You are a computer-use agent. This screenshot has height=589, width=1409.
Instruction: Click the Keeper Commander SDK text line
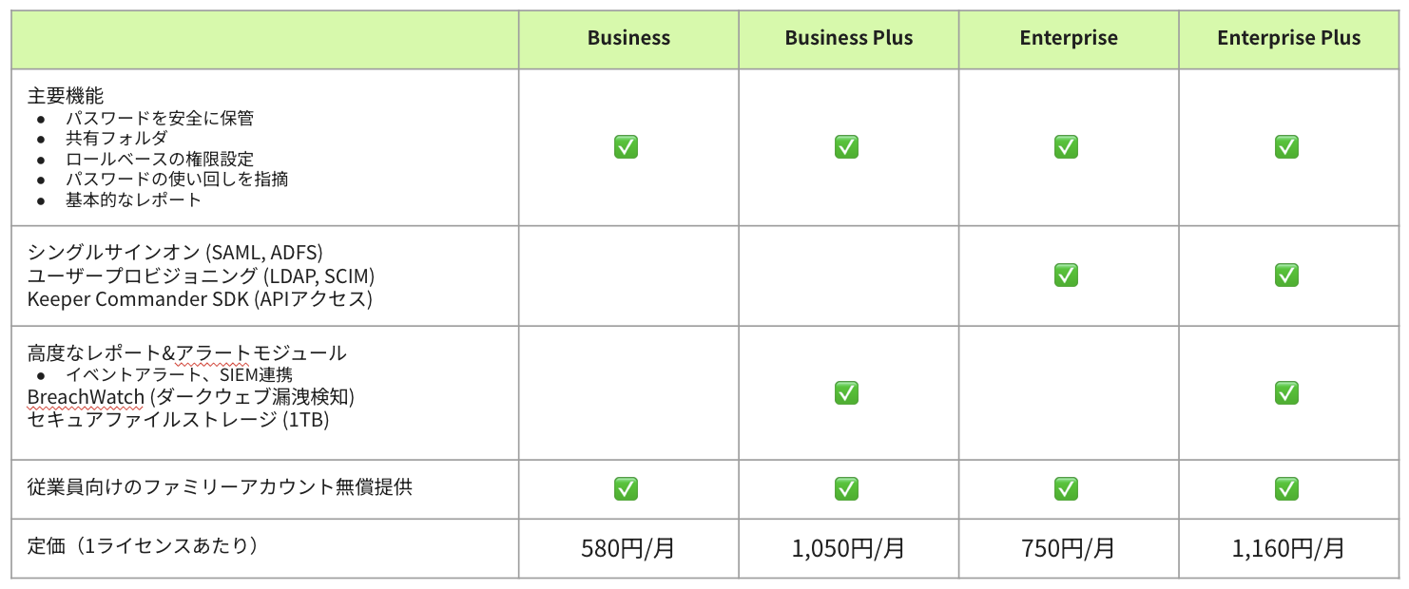coord(200,299)
